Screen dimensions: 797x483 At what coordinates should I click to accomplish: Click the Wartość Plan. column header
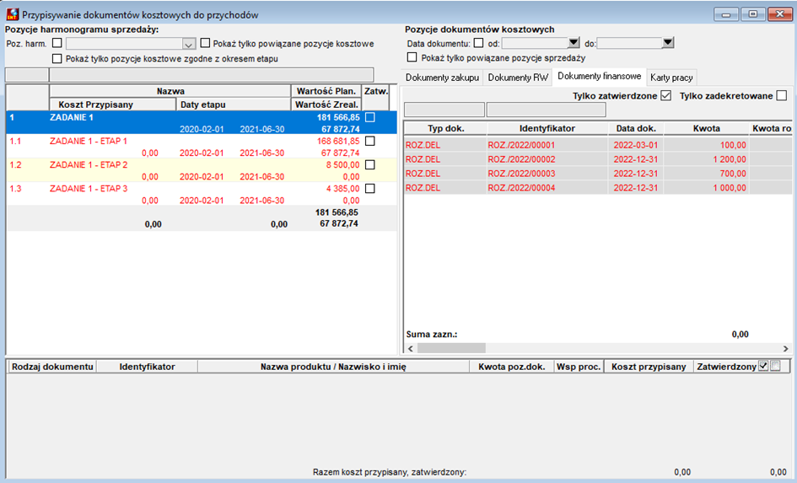[326, 91]
